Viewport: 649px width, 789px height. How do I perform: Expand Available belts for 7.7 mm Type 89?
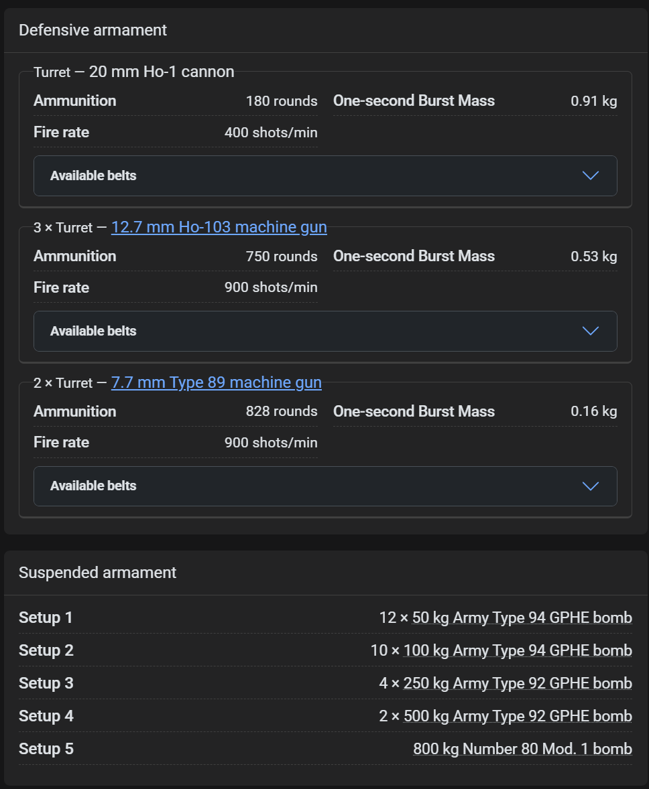tap(325, 486)
